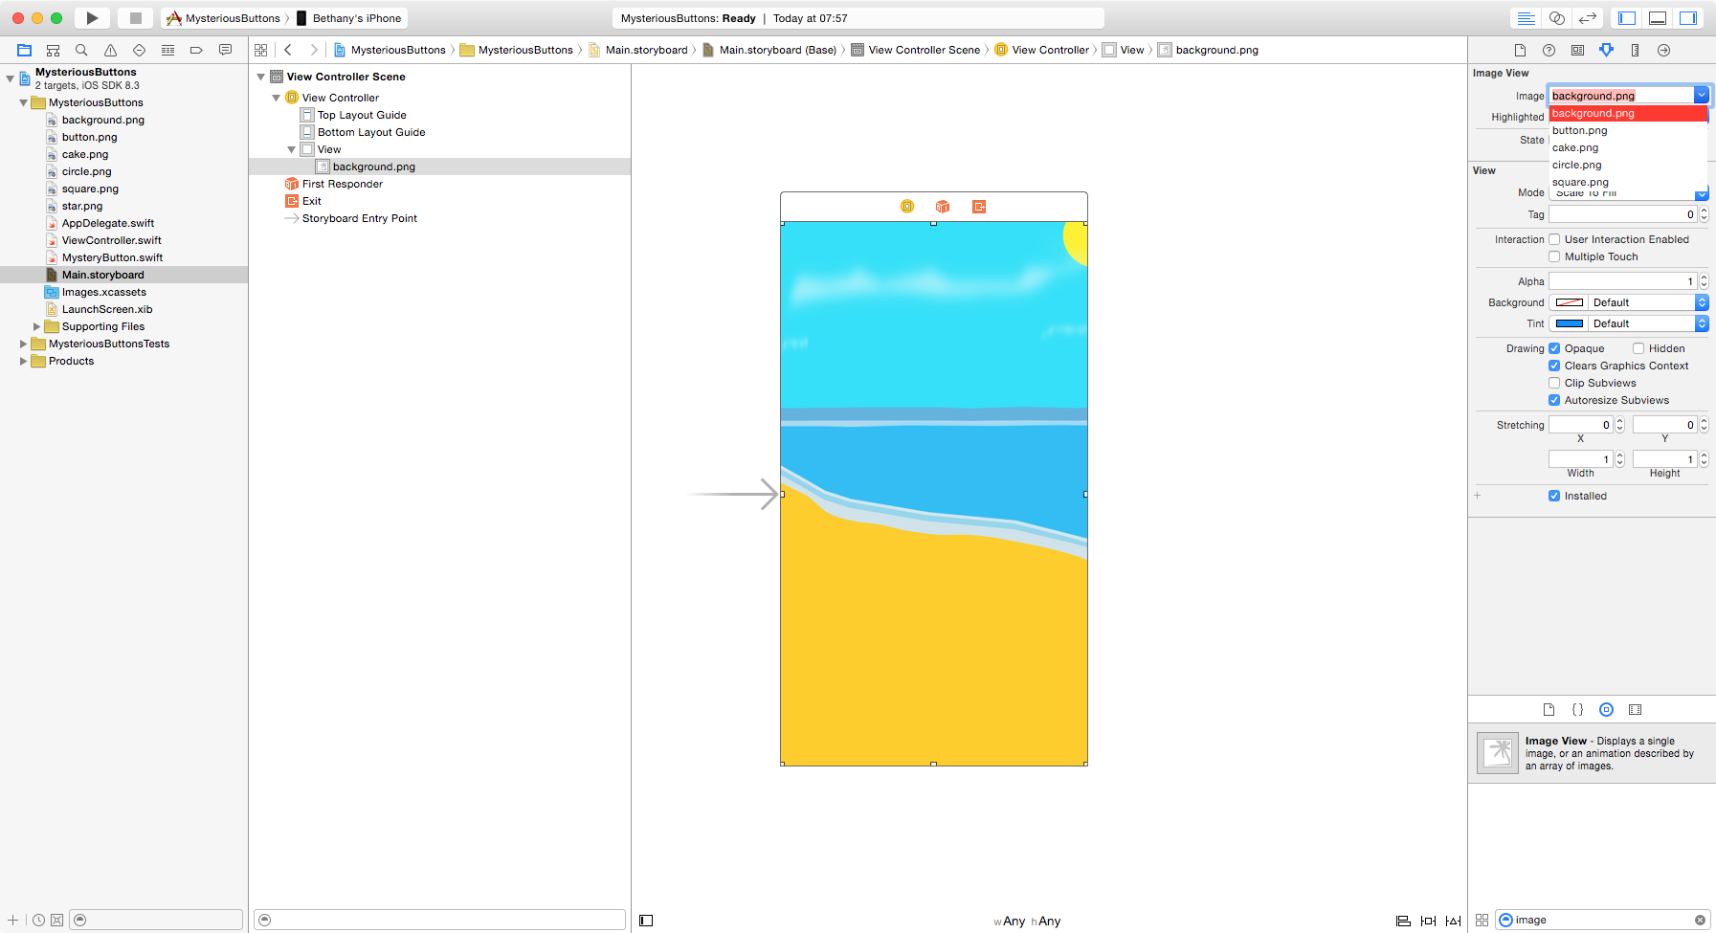
Task: Show the Connections inspector
Action: click(1663, 50)
